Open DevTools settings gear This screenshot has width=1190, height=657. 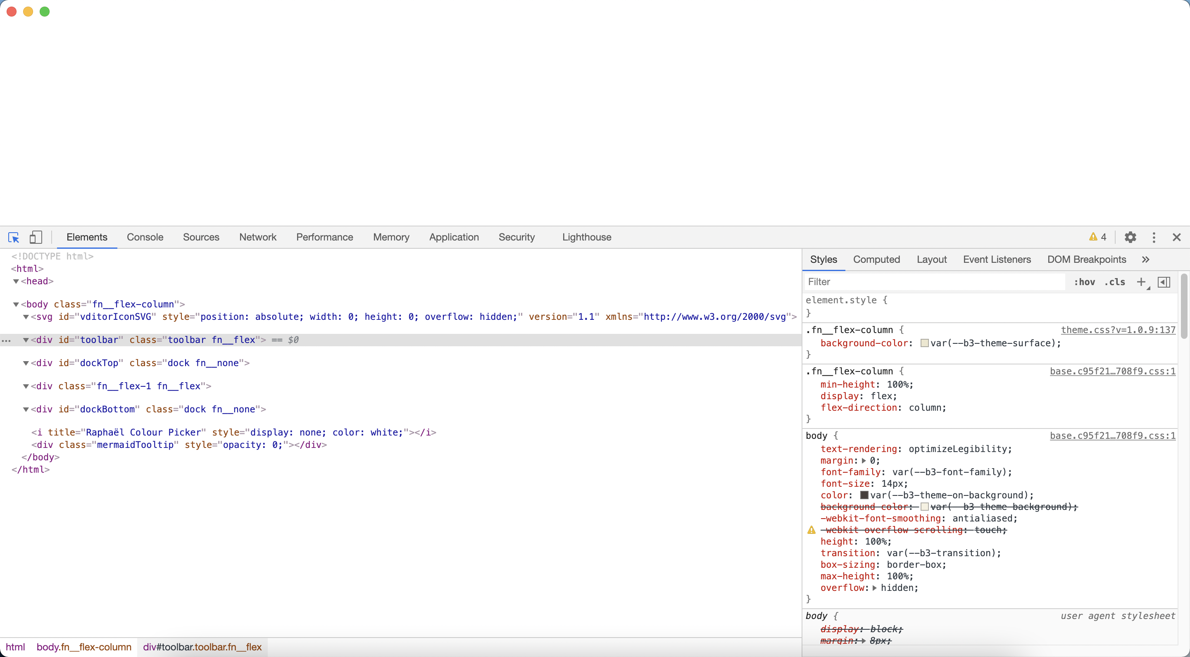tap(1130, 238)
